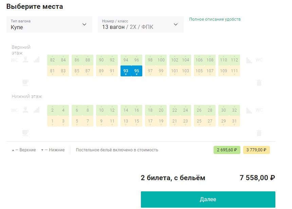Click the upper floor tea cup icon
The width and height of the screenshot is (292, 209).
coord(25,83)
